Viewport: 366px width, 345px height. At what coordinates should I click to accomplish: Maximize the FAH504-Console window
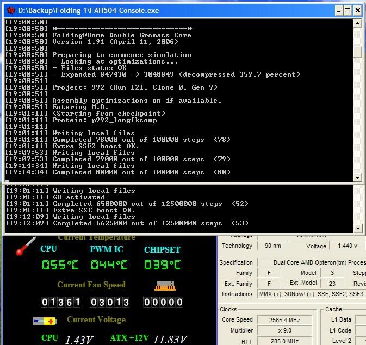348,10
